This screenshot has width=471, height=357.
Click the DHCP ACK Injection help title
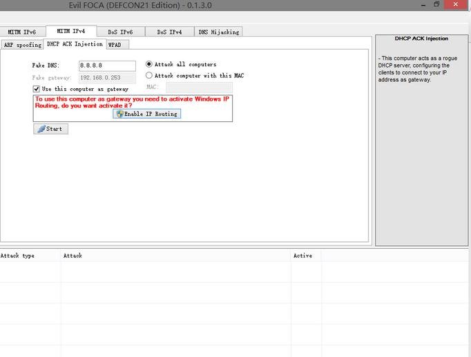pos(421,39)
